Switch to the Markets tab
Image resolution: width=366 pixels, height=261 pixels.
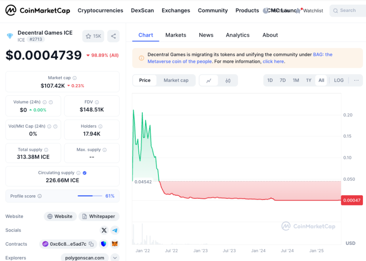[x=176, y=35]
